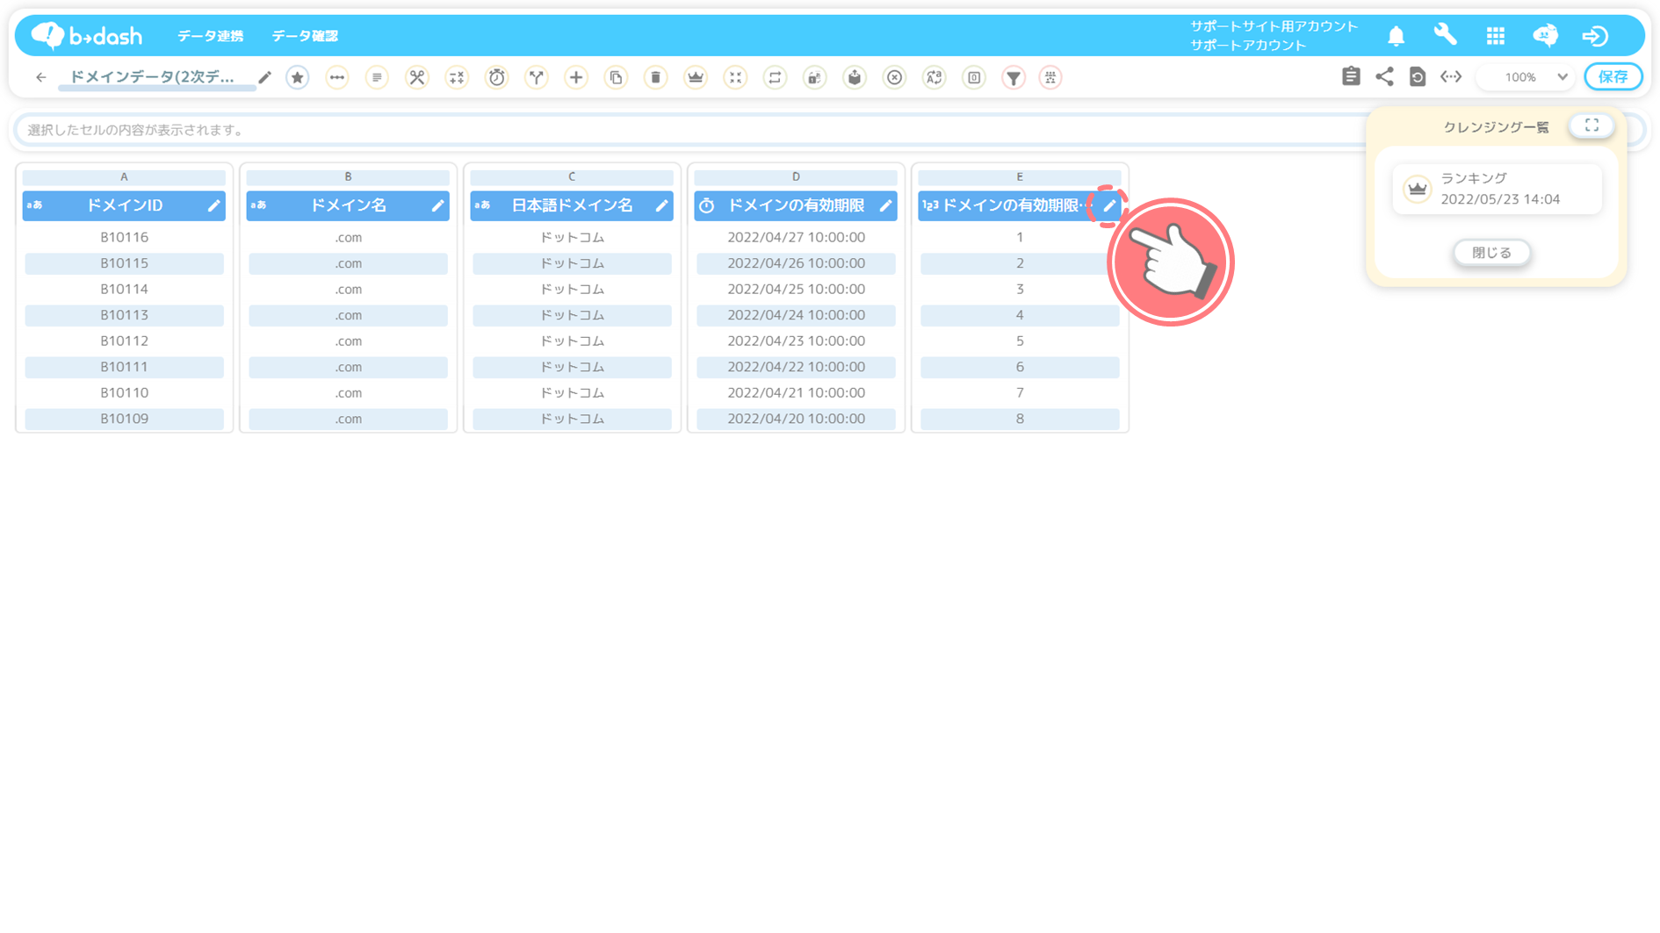The height and width of the screenshot is (933, 1660).
Task: Click the dotted grid toolbar icon
Action: (x=1050, y=77)
